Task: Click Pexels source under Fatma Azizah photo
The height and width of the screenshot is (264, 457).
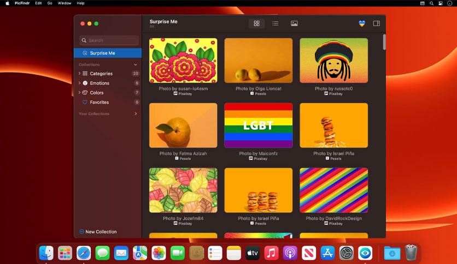Action: pyautogui.click(x=183, y=159)
